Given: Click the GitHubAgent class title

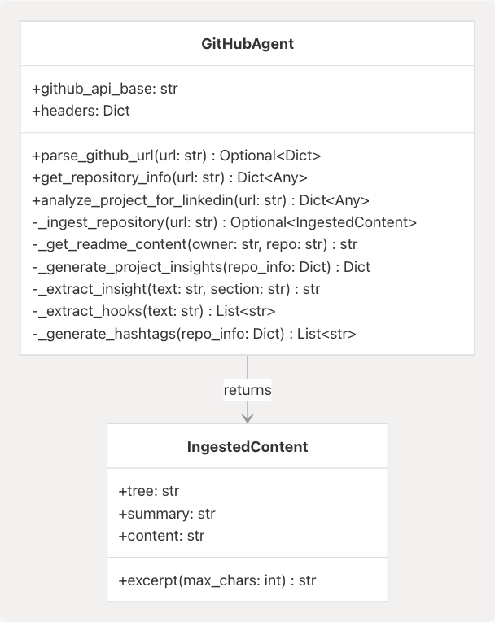Looking at the screenshot, I should tap(247, 44).
